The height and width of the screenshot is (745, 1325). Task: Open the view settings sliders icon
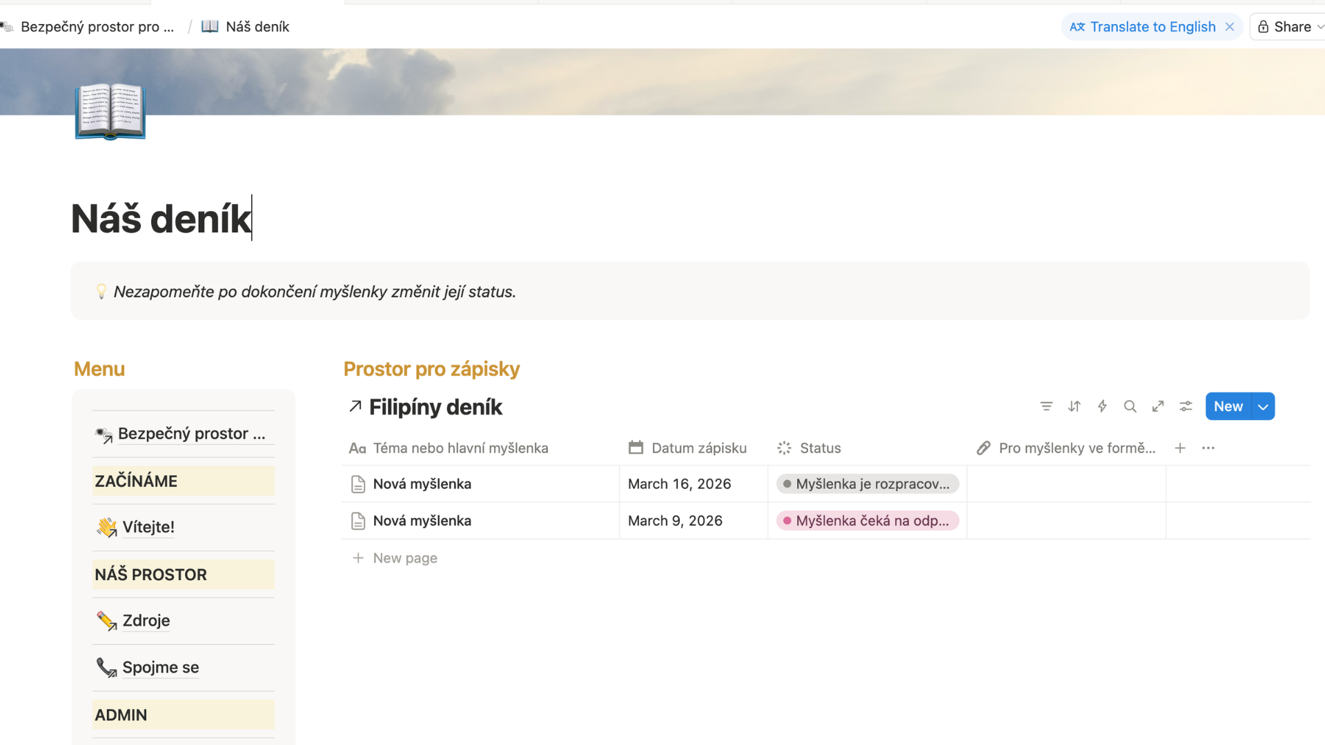(1186, 406)
